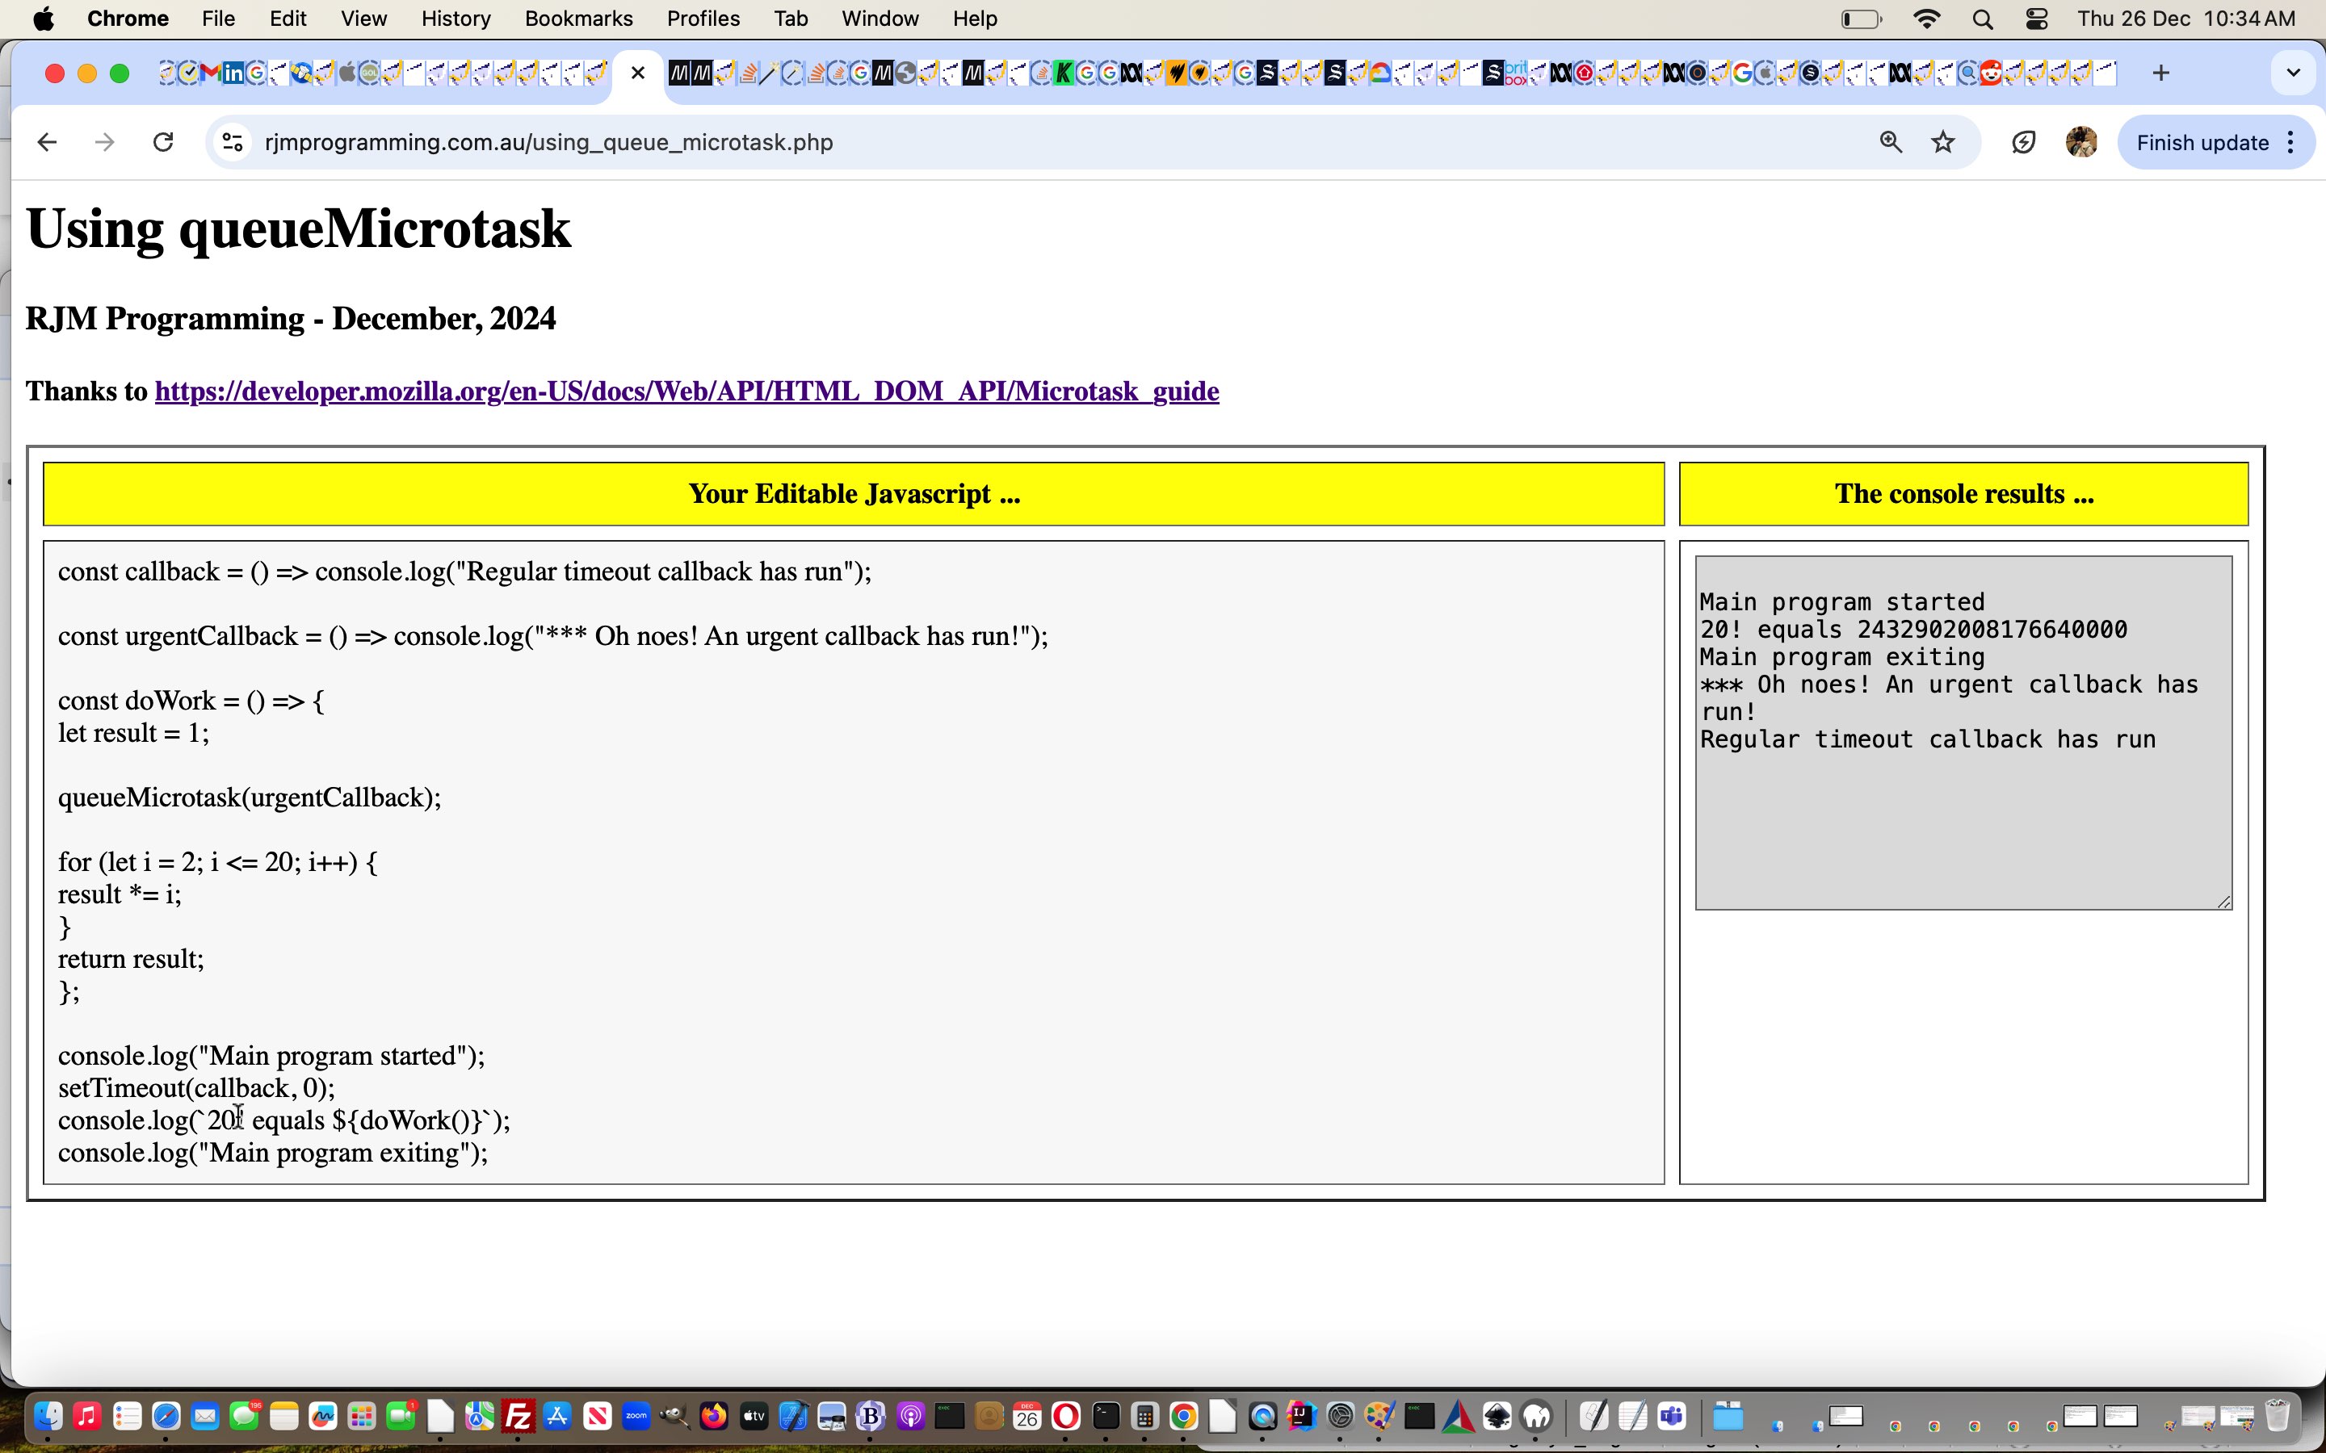Click the 'Using queueMicrotask' heading

(299, 228)
